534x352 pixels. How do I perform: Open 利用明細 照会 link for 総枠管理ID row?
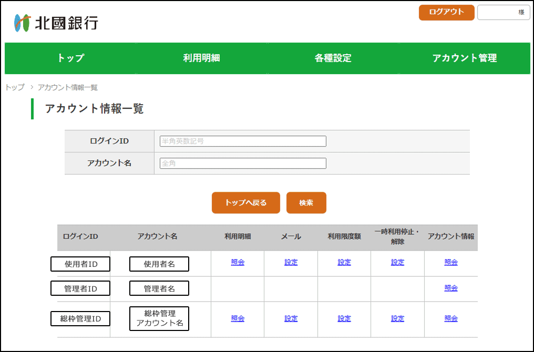click(238, 318)
